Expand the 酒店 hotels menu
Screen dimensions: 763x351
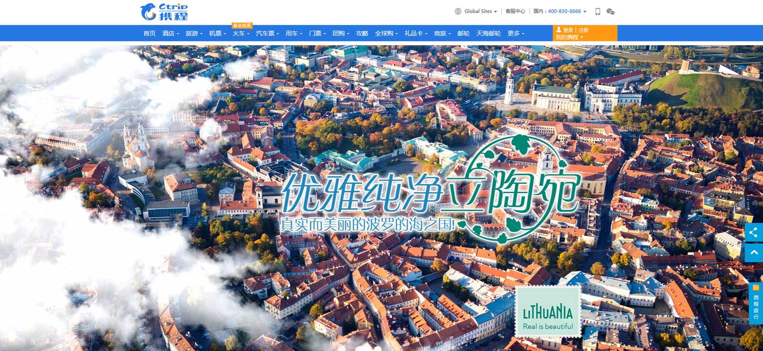point(171,33)
